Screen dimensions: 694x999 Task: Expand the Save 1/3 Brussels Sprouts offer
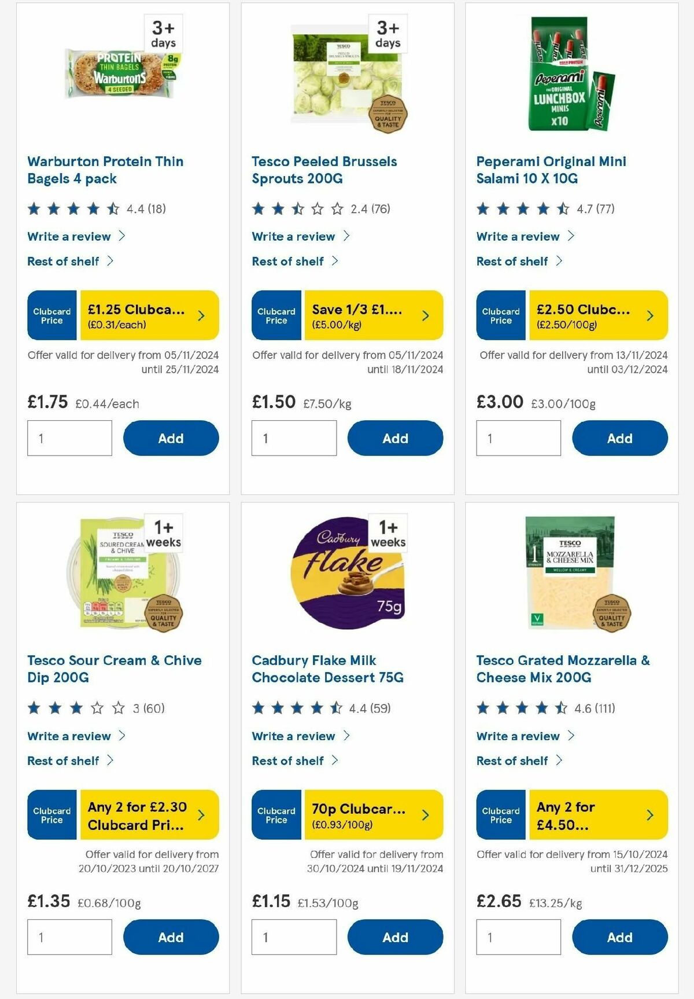pos(425,314)
